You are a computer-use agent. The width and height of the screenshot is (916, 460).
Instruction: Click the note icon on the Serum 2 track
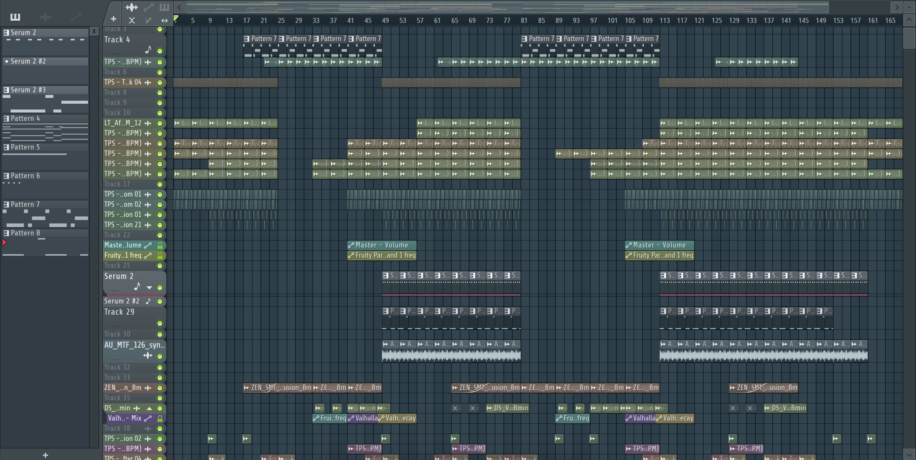click(137, 286)
